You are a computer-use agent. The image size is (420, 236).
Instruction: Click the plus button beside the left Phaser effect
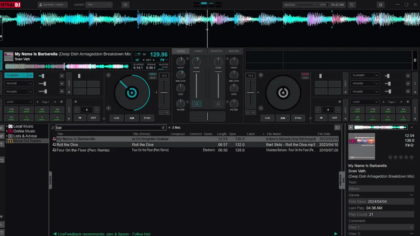point(62,92)
